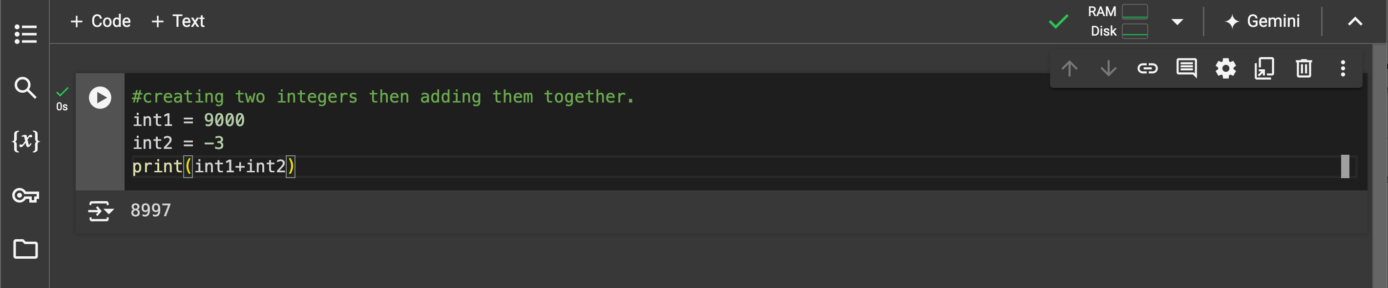Mirror cell in tab
Screen dimensions: 1388x288
[x=1264, y=68]
